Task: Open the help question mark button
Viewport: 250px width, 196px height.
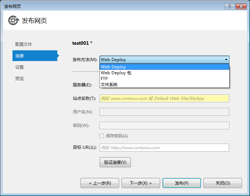Action: (230, 6)
